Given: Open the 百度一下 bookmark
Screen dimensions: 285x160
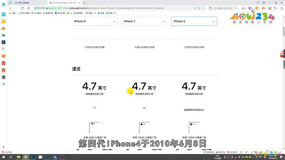Looking at the screenshot, I should [111, 13].
